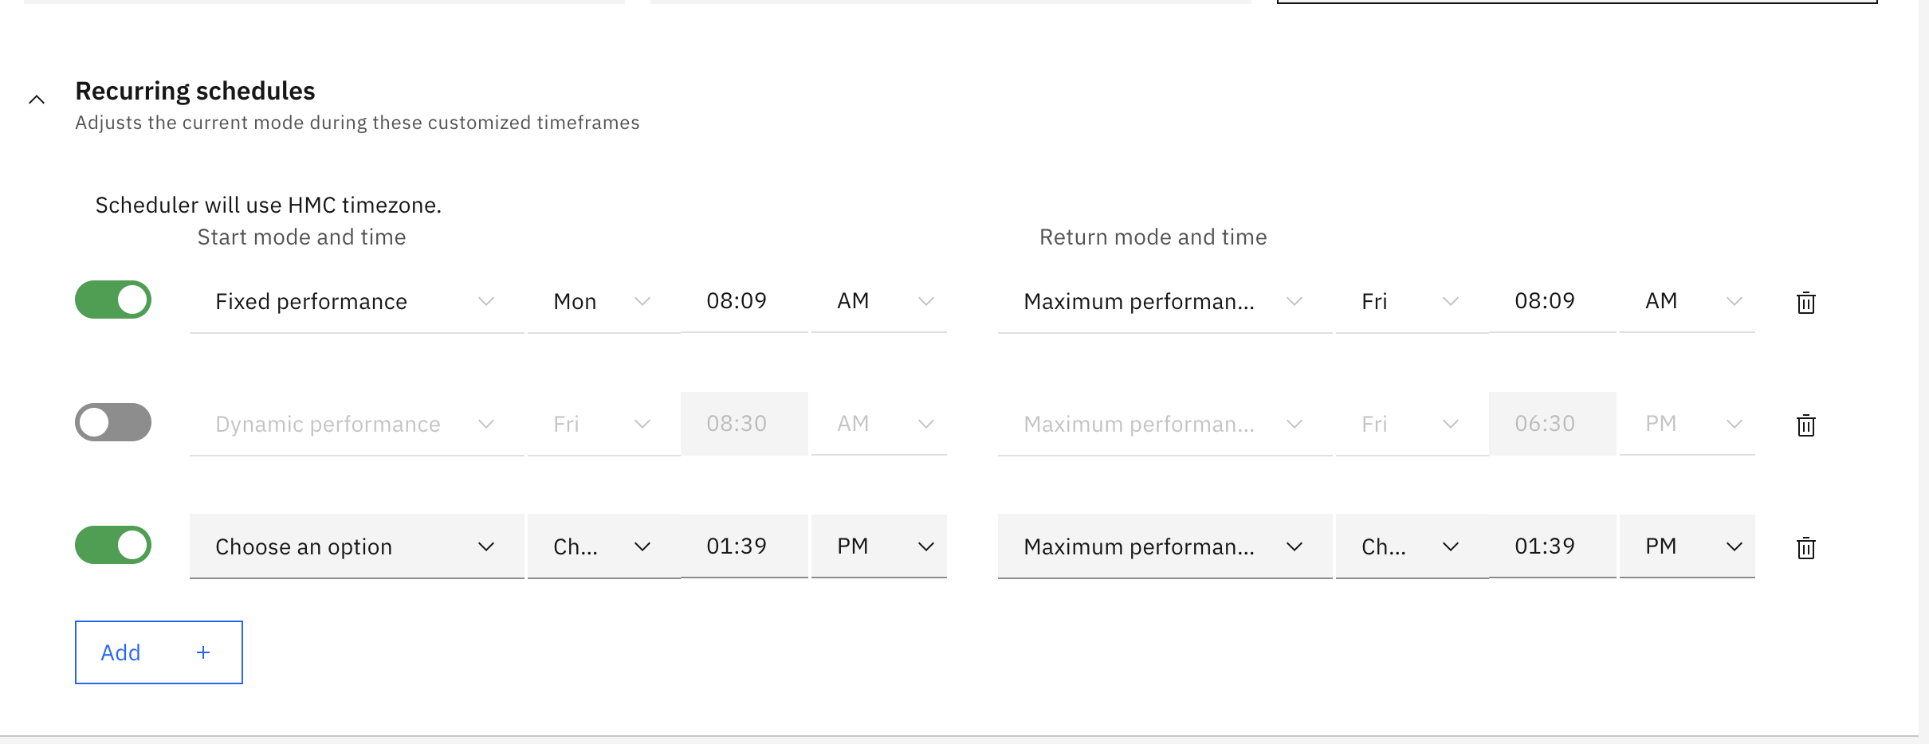Click the Add button

click(120, 652)
